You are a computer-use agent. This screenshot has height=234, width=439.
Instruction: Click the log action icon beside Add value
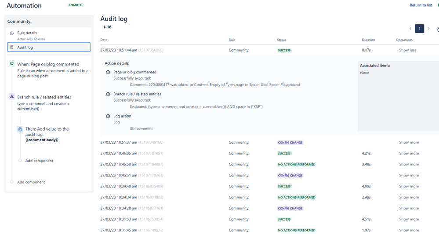click(x=20, y=129)
